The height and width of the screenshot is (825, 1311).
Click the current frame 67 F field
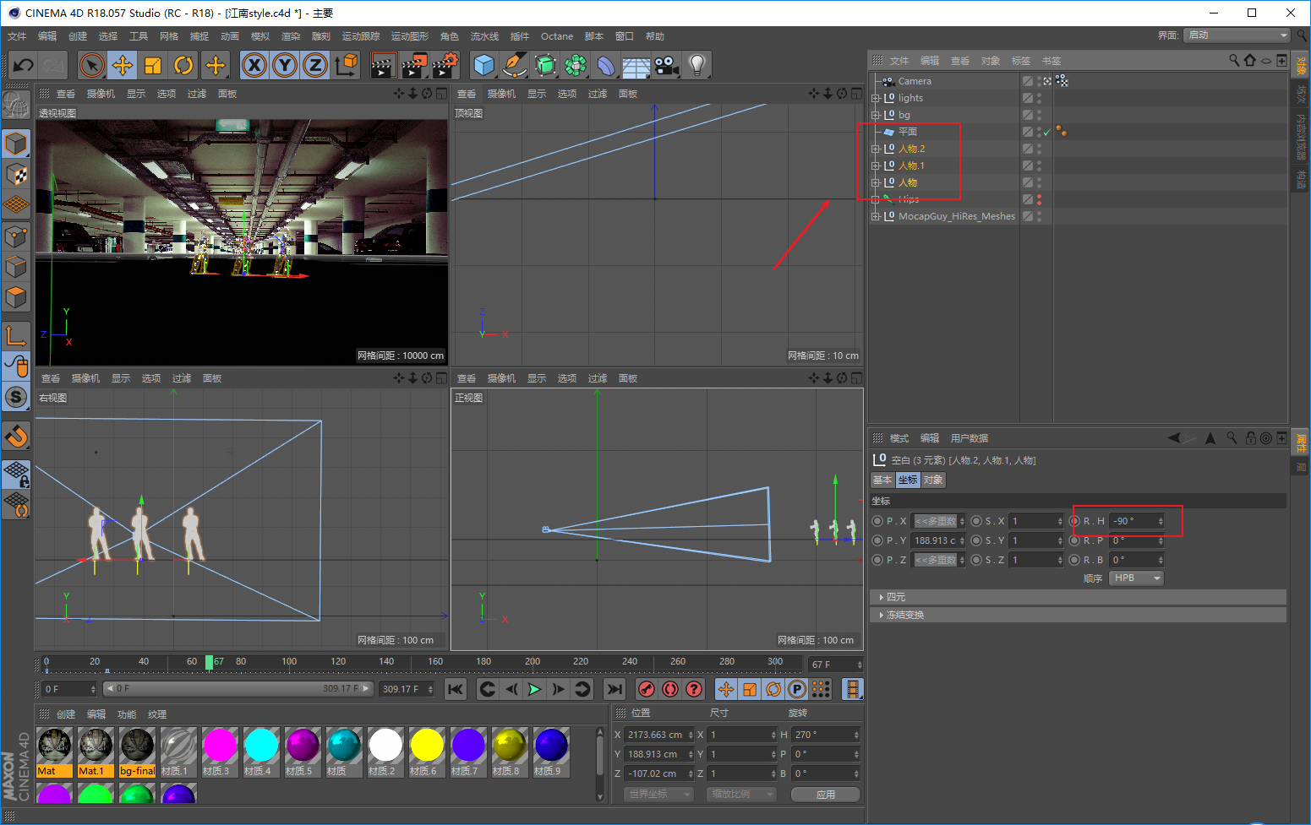(x=835, y=665)
